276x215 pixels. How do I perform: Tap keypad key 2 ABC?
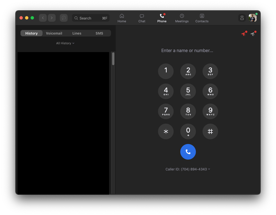tap(188, 71)
